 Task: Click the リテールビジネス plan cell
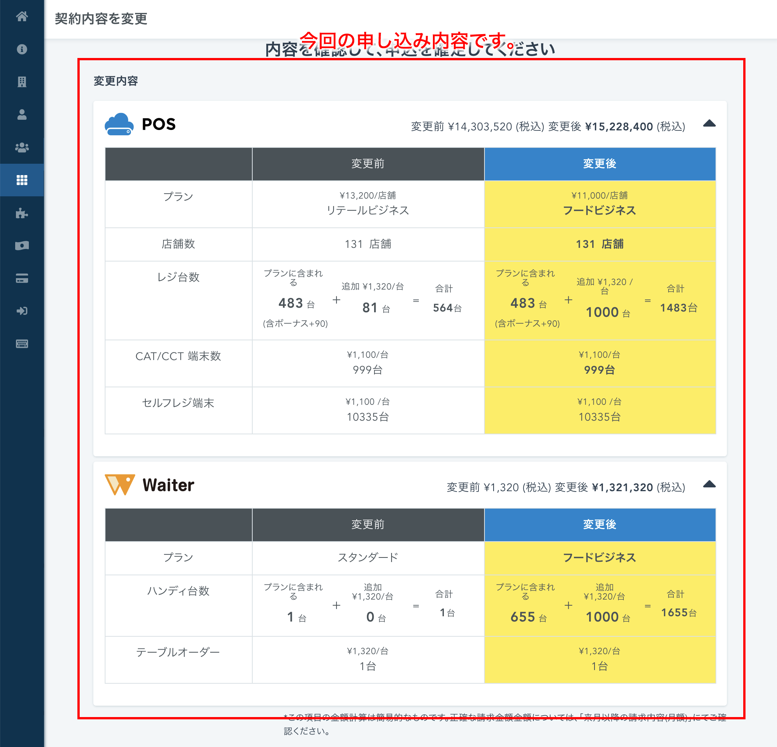pyautogui.click(x=368, y=204)
